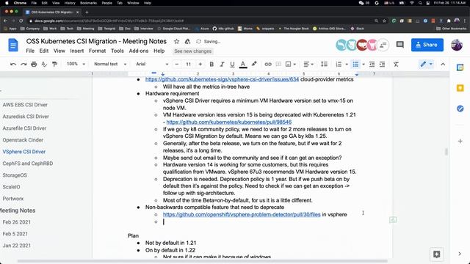Open the Google Tasks side panel icon
Image resolution: width=470 pixels, height=264 pixels.
click(x=460, y=109)
